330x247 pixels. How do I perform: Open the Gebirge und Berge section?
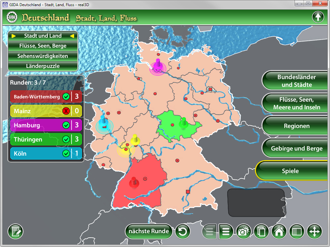[295, 148]
